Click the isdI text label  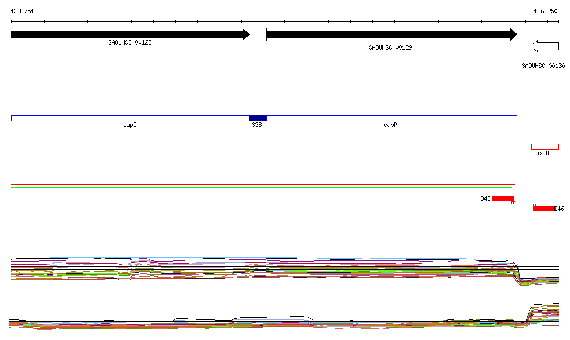pos(543,154)
